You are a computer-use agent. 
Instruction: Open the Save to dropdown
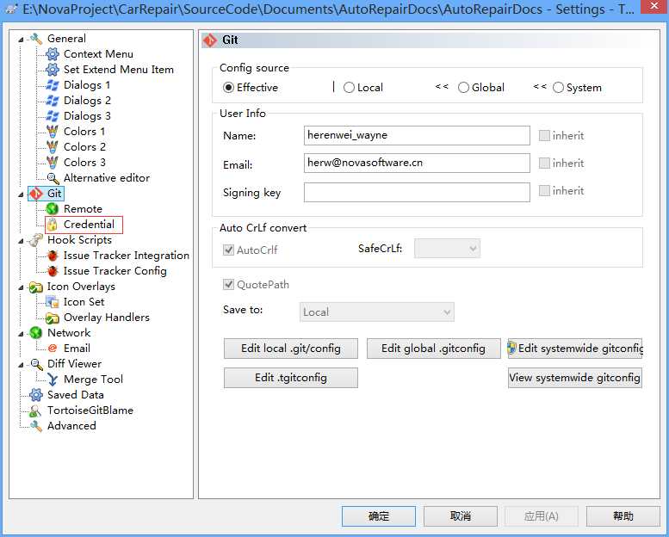377,312
